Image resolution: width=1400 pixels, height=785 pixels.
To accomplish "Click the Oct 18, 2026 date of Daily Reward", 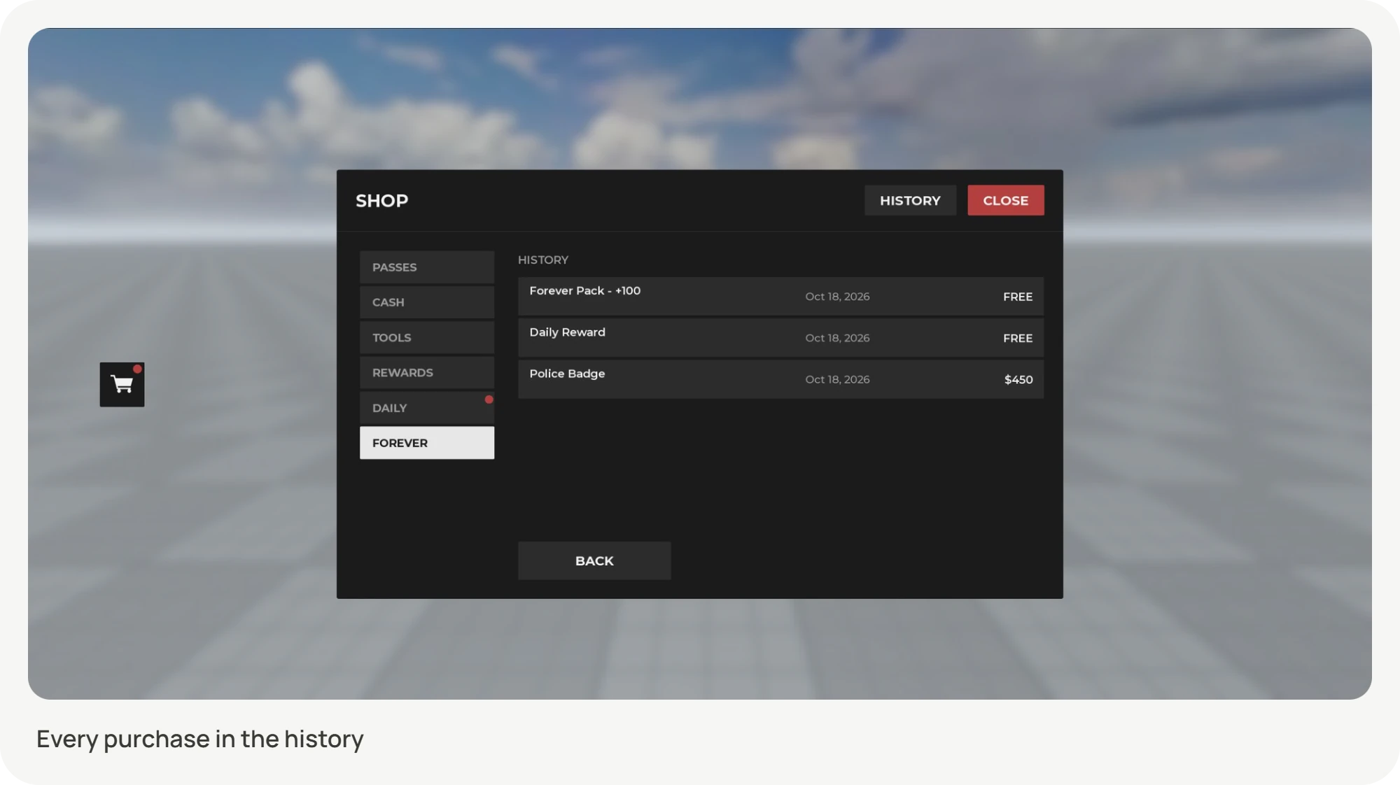I will coord(837,338).
